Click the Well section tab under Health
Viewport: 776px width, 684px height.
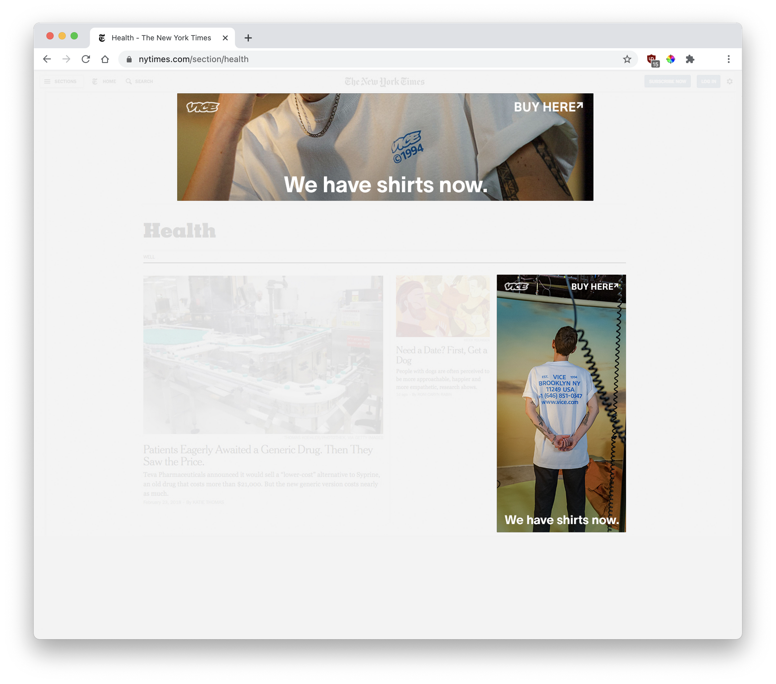149,257
